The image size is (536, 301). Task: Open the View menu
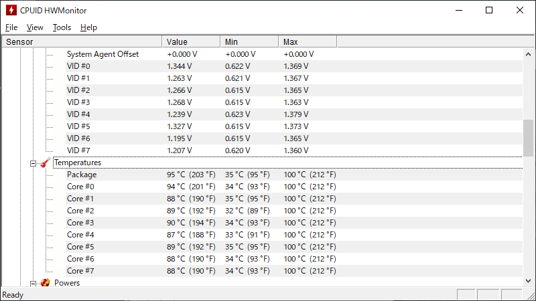coord(35,27)
